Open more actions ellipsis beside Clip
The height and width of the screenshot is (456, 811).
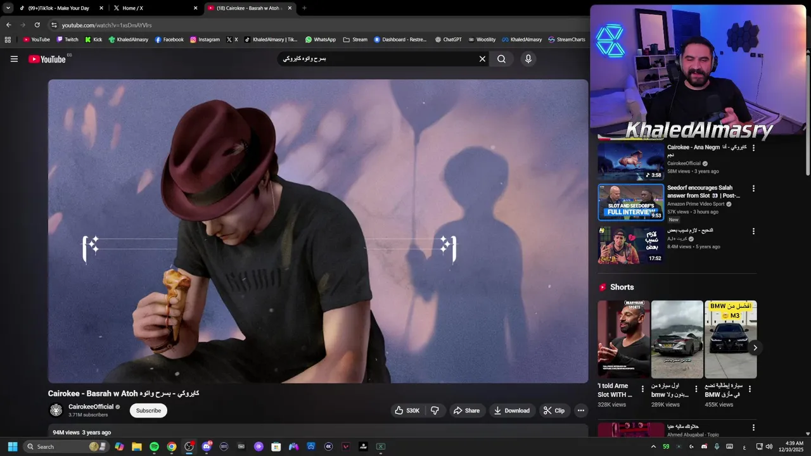click(x=580, y=410)
